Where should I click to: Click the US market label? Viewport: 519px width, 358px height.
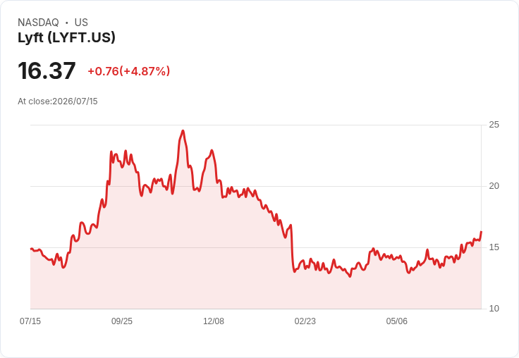pyautogui.click(x=81, y=23)
